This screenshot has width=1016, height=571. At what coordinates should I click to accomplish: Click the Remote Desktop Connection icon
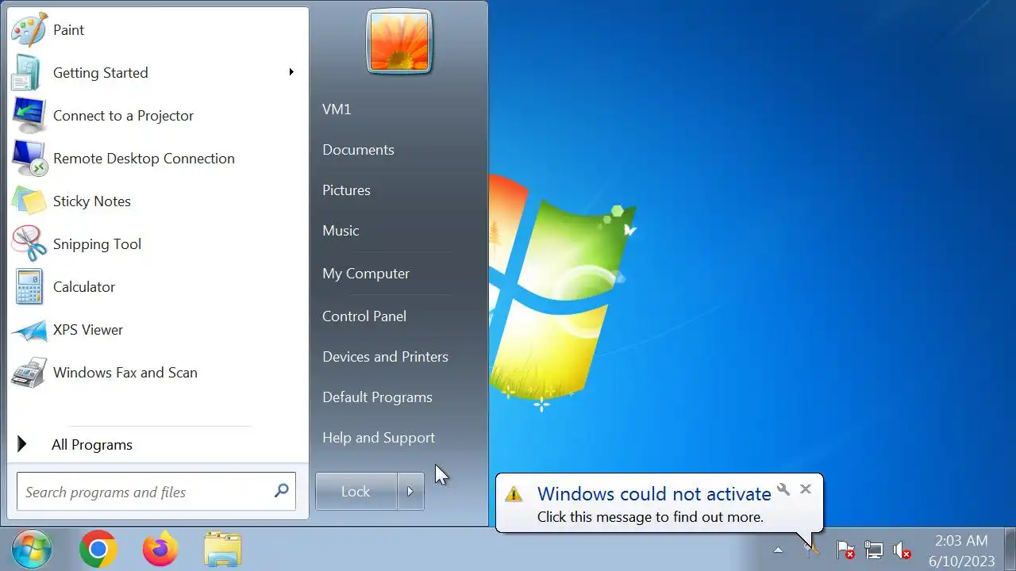29,159
